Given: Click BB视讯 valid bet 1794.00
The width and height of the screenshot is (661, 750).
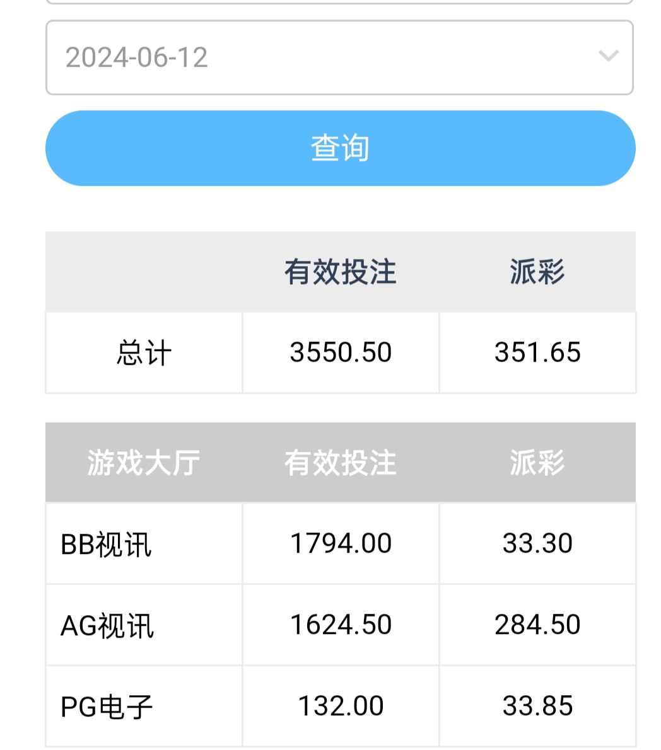Looking at the screenshot, I should 341,543.
